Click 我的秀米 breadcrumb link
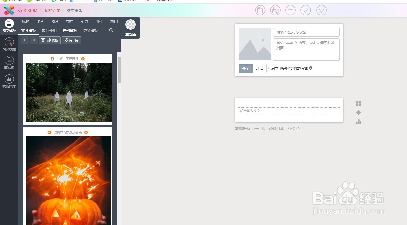 [52, 11]
